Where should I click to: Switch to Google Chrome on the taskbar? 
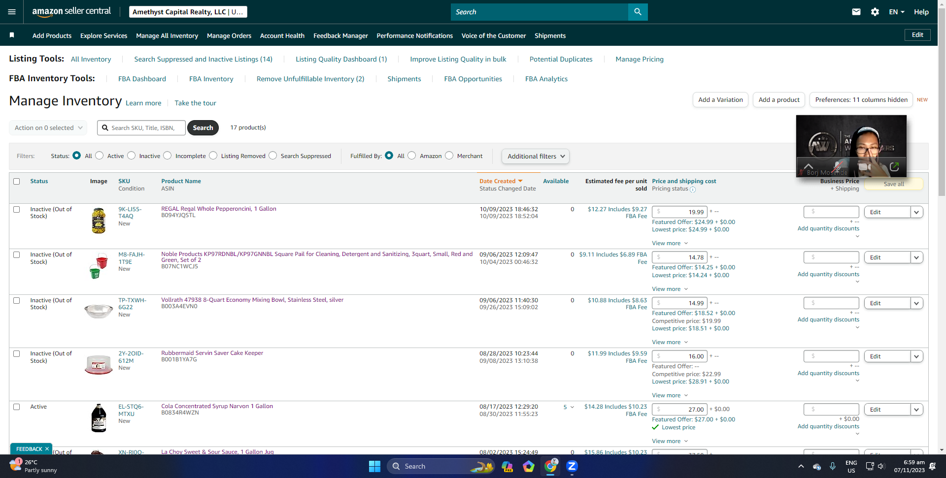[x=550, y=466]
